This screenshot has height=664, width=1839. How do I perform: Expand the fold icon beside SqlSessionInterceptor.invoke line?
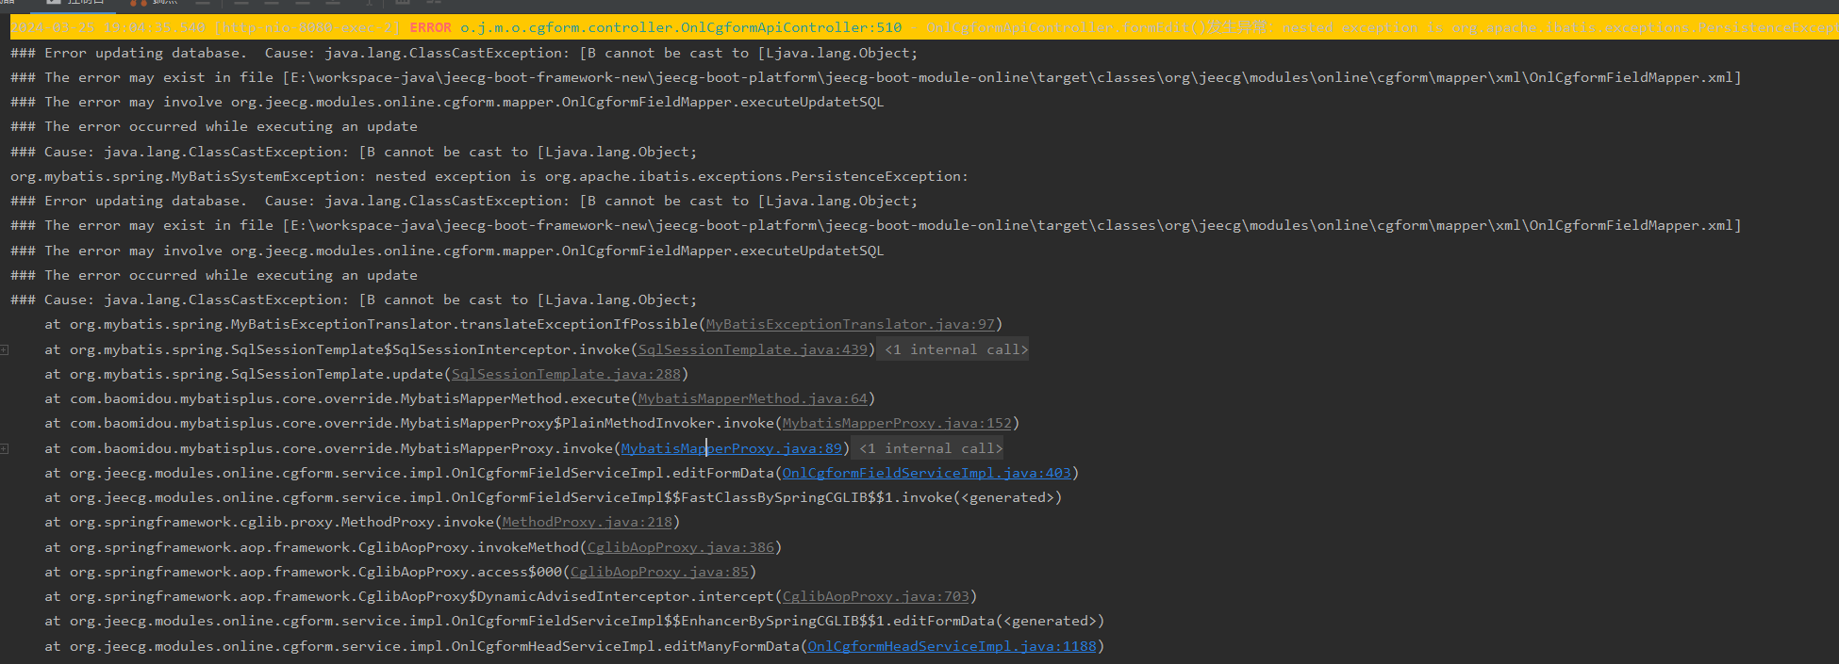(x=5, y=349)
